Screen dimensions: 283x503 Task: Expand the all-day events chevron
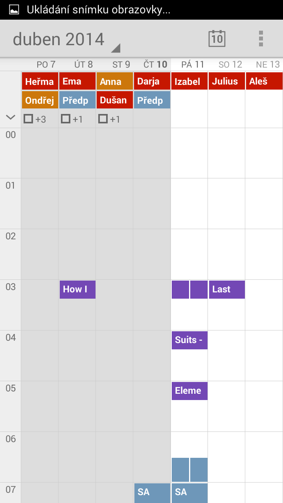(11, 117)
